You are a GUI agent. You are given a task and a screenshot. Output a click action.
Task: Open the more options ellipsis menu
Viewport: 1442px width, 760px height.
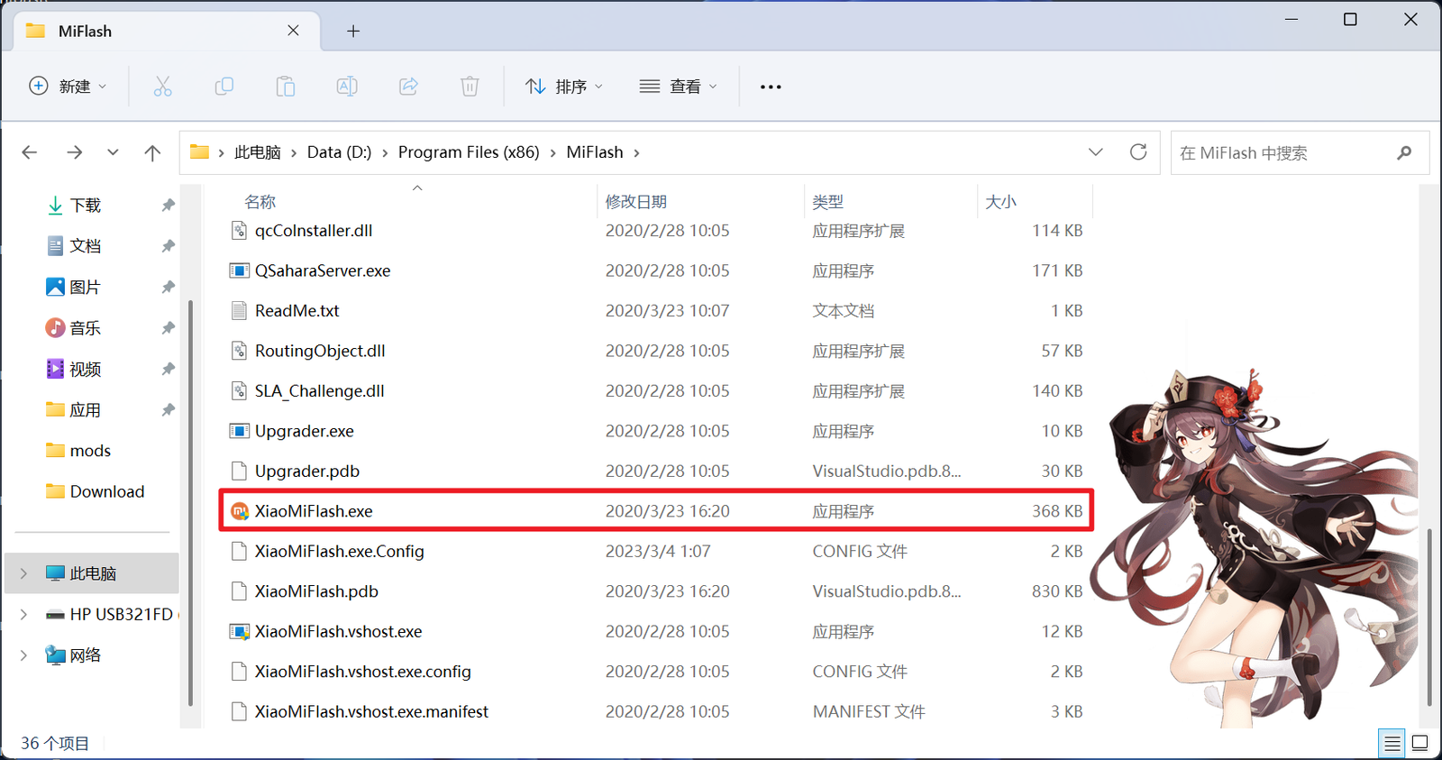(771, 87)
